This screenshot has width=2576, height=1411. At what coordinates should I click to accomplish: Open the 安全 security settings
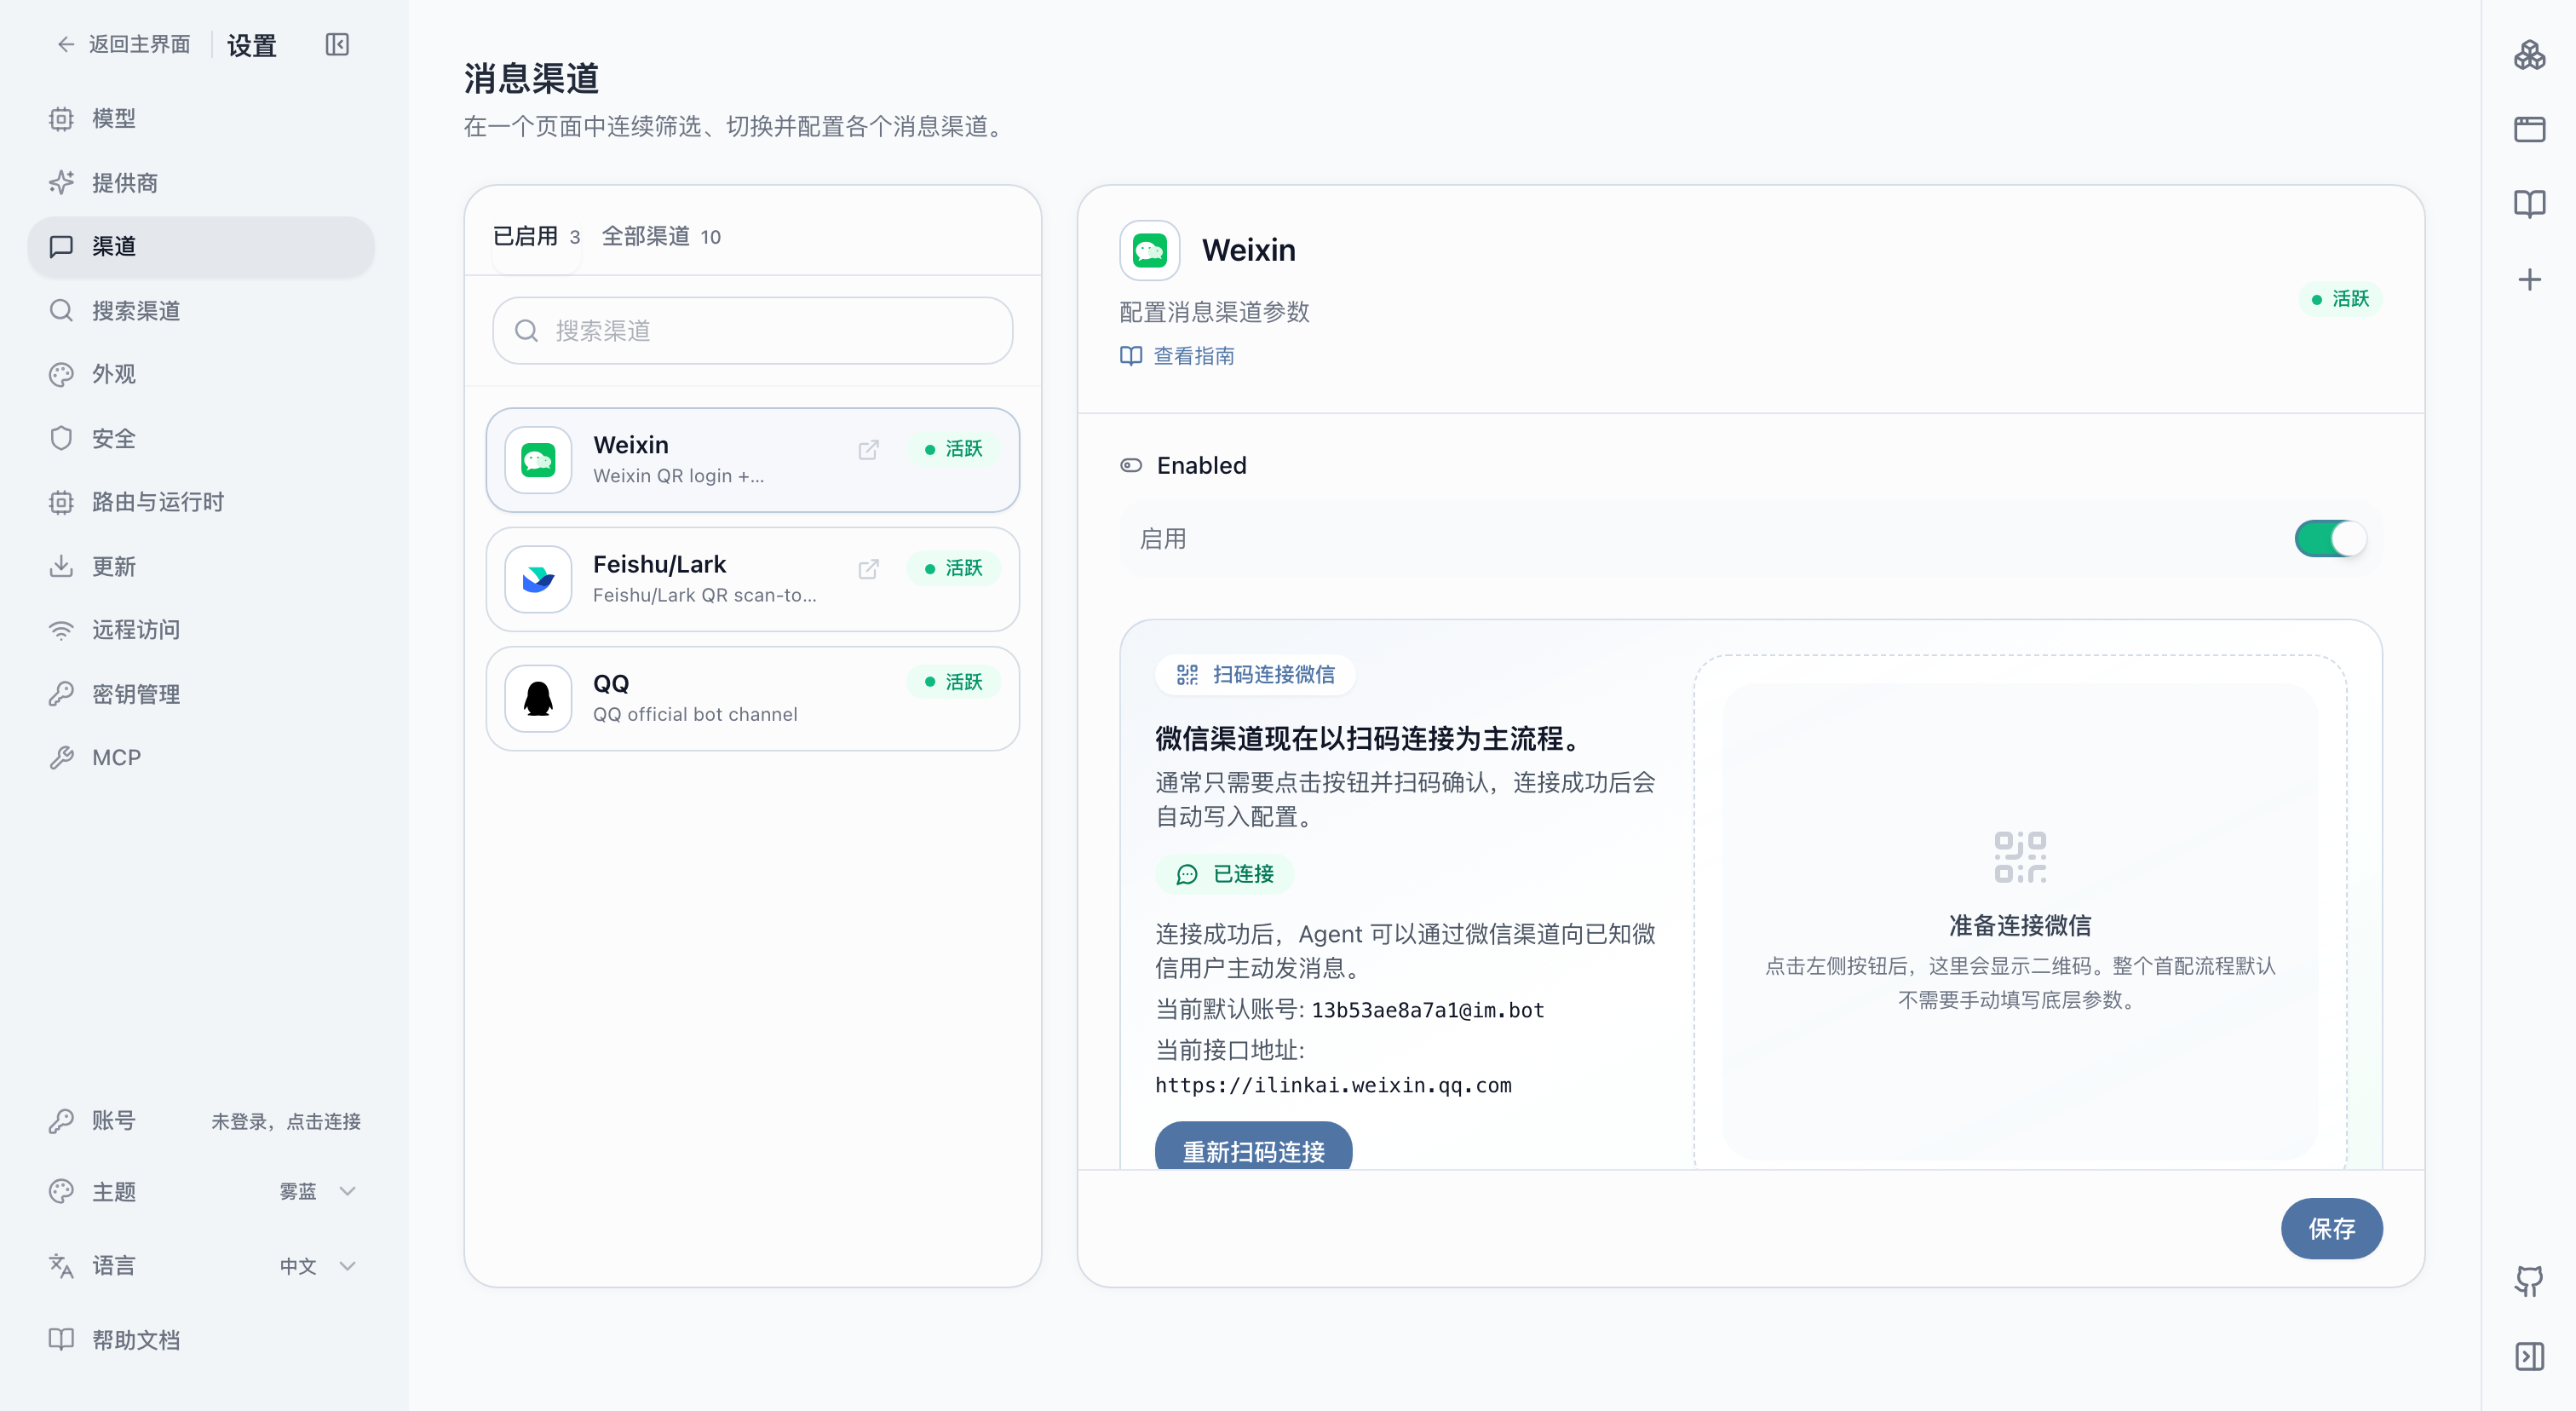tap(201, 438)
